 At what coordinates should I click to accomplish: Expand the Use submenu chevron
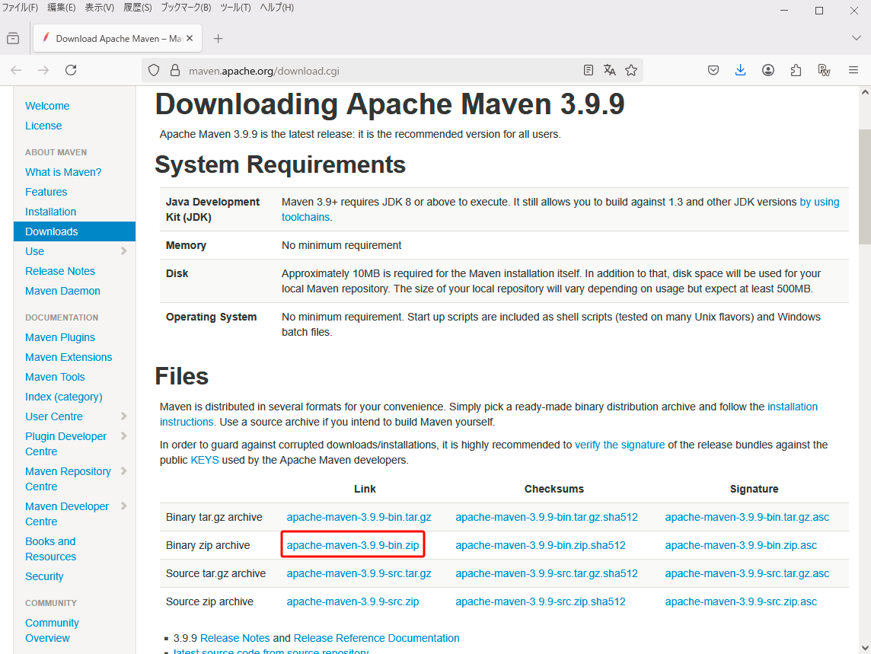tap(124, 251)
